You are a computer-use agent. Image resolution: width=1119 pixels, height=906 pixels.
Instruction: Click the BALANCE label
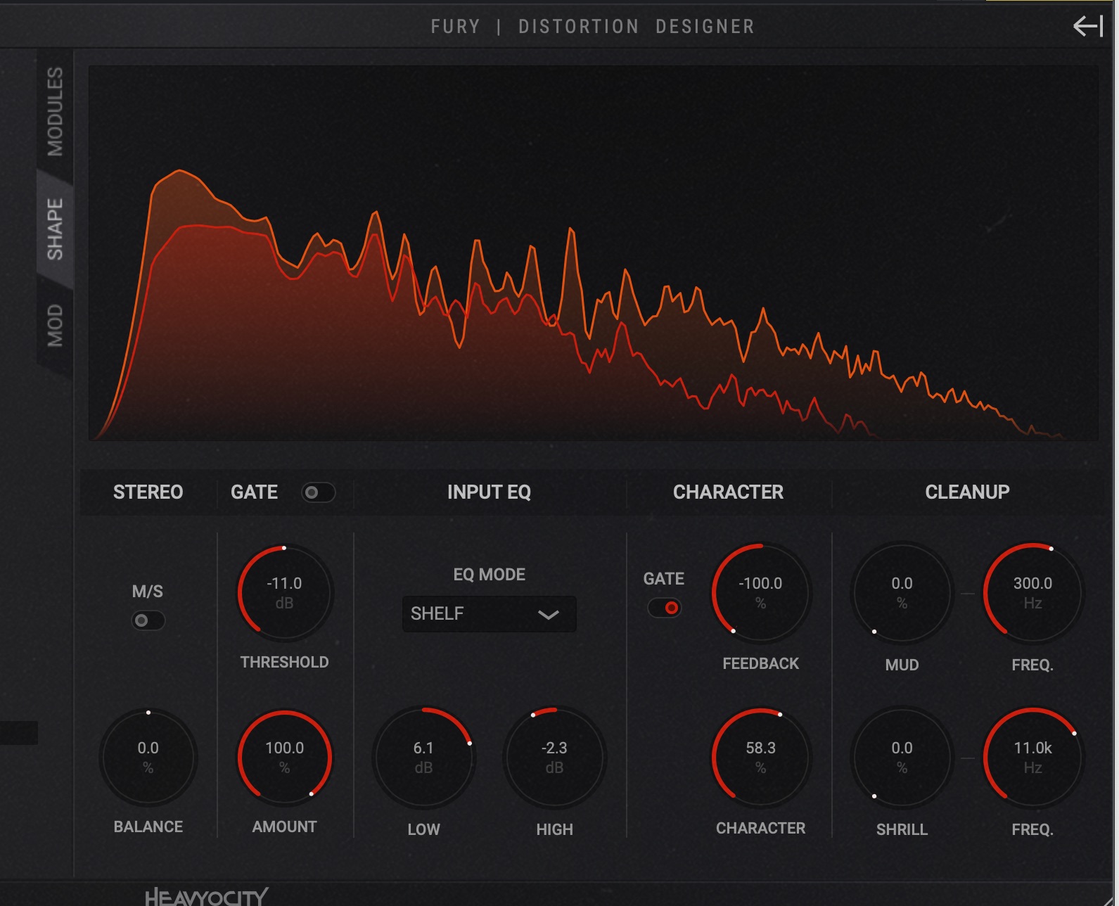click(148, 827)
